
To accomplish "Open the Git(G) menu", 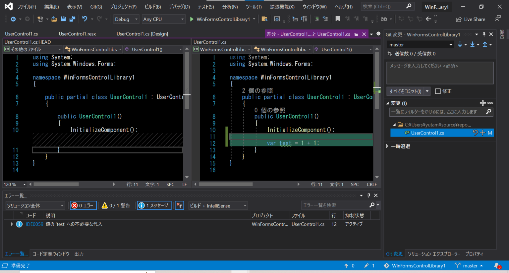I will pyautogui.click(x=96, y=6).
